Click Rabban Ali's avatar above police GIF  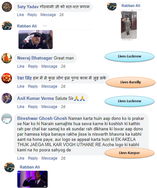coord(7,26)
